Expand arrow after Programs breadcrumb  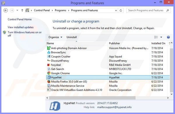coord(69,10)
